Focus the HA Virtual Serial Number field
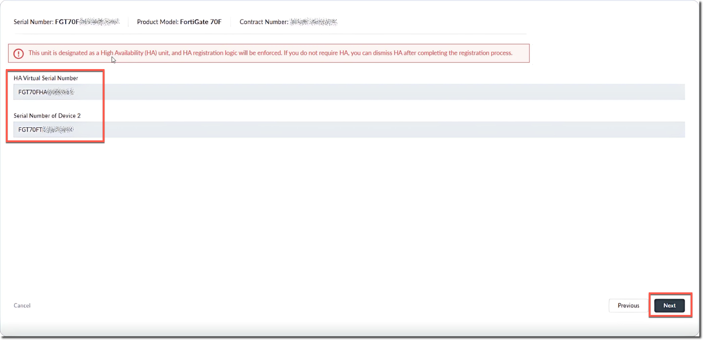The height and width of the screenshot is (340, 703). (x=349, y=92)
